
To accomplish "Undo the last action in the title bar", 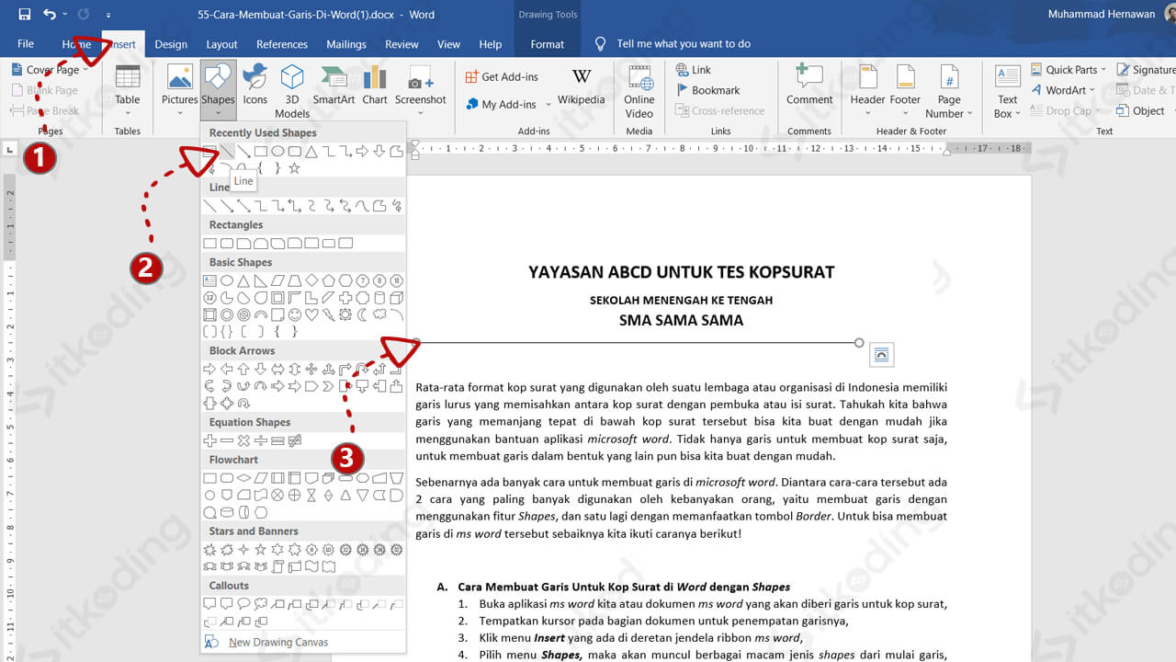I will pos(50,15).
